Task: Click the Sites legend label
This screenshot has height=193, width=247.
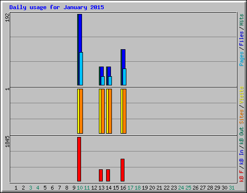Action: click(x=242, y=117)
